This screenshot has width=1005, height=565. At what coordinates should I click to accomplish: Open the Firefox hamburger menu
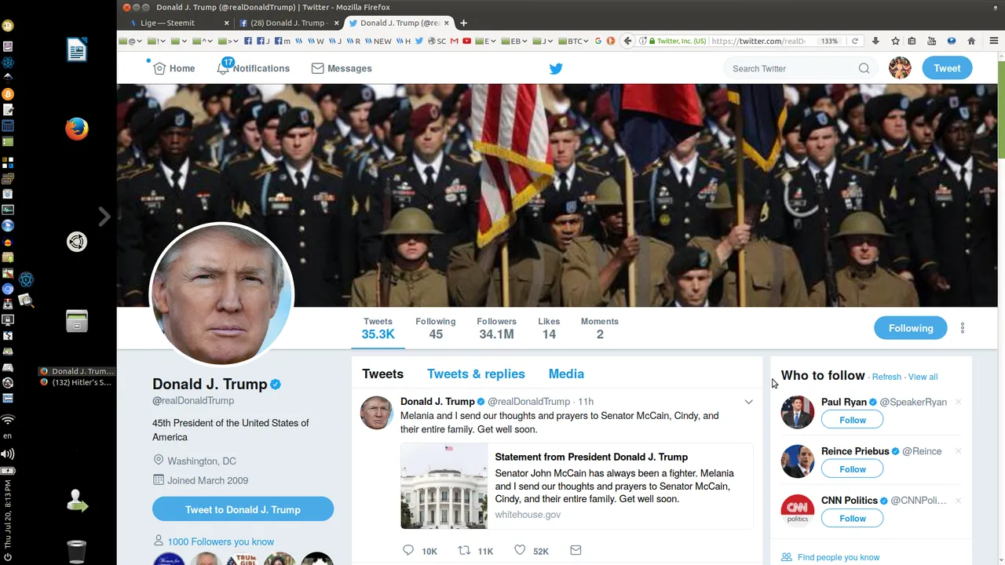[x=993, y=41]
